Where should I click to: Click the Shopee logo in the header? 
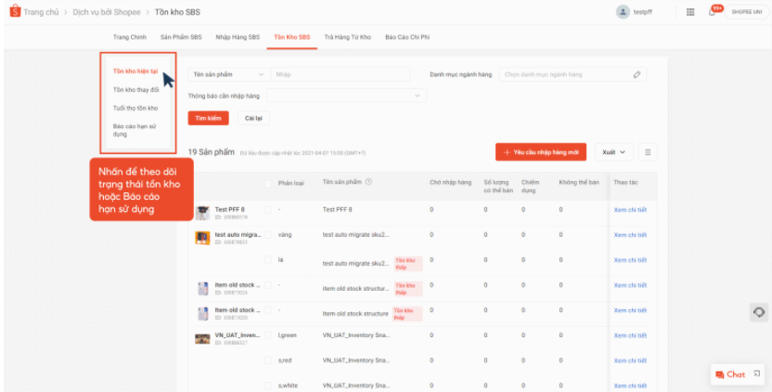[x=14, y=11]
